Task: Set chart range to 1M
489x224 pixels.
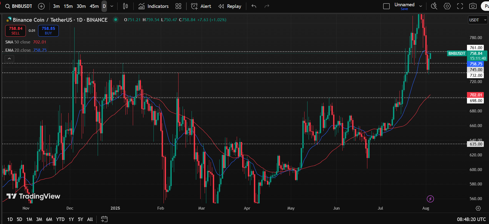Action: (29, 219)
